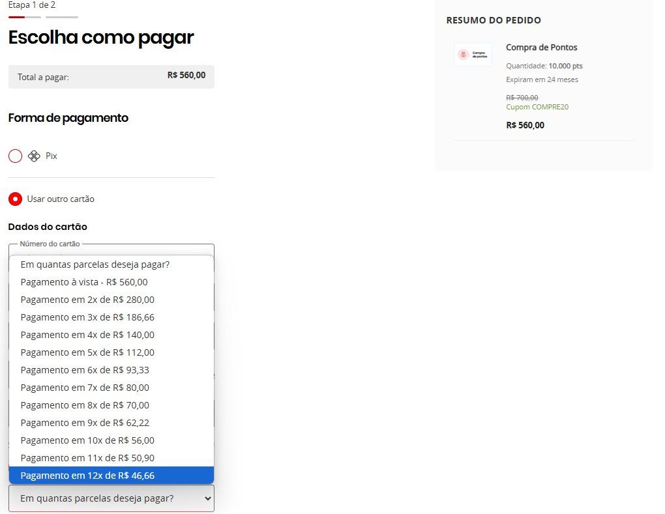This screenshot has width=665, height=514.
Task: Click the Usar outro cartão label
Action: [x=61, y=199]
